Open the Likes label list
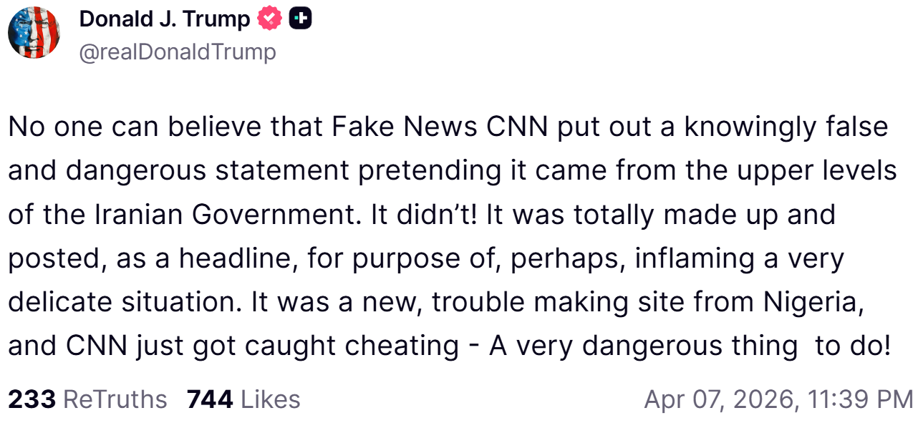Viewport: 918px width, 423px height. 271,399
